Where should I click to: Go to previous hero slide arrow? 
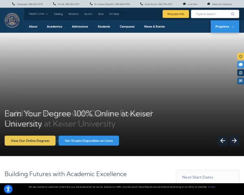coord(223,141)
